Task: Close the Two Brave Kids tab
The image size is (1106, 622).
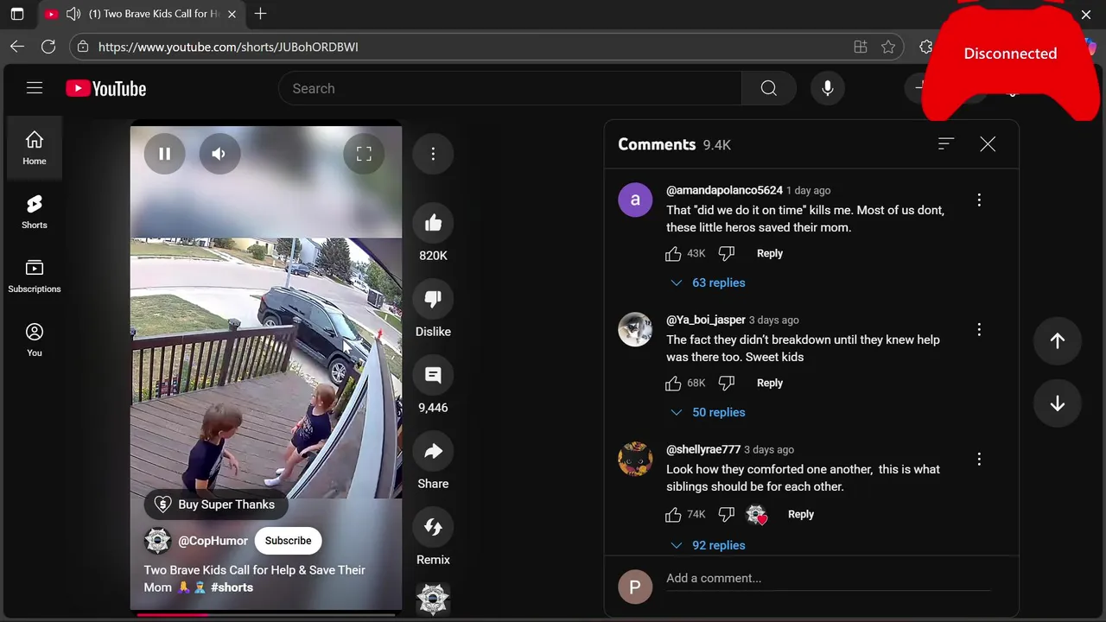Action: [x=232, y=14]
